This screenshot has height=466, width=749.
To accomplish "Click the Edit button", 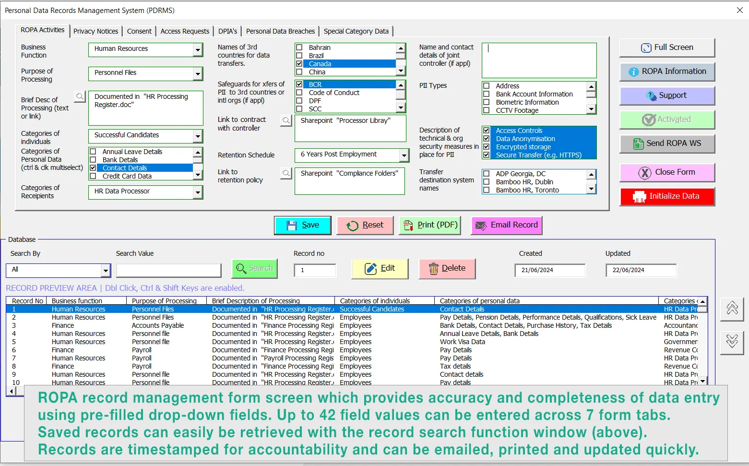I will click(380, 268).
